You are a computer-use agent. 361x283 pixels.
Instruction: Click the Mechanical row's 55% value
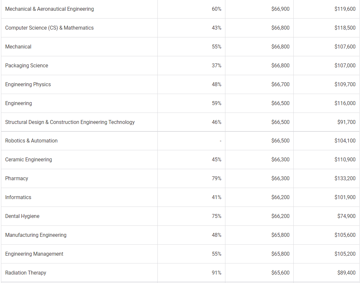pyautogui.click(x=216, y=47)
